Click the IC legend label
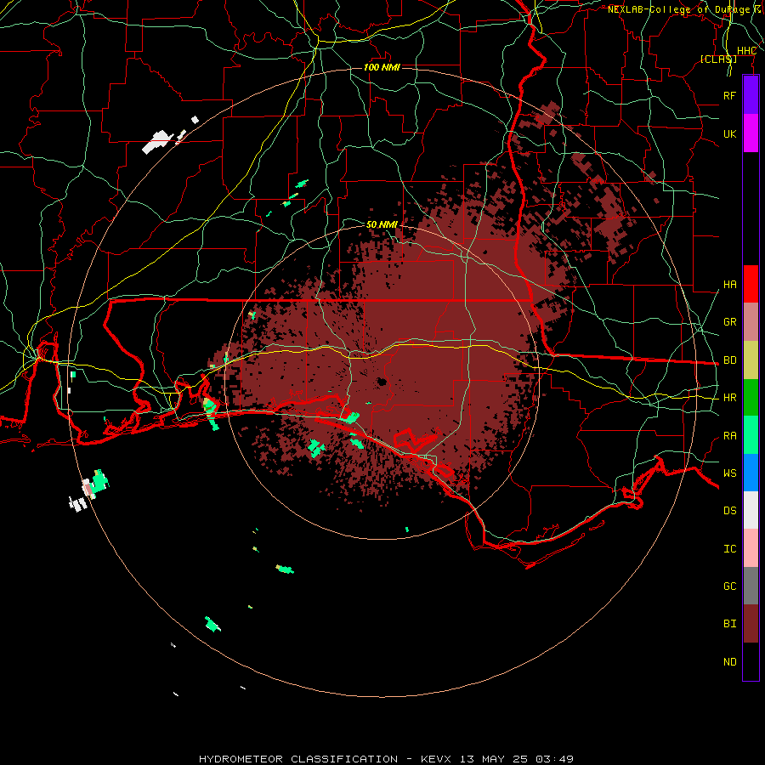The image size is (765, 765). point(729,549)
